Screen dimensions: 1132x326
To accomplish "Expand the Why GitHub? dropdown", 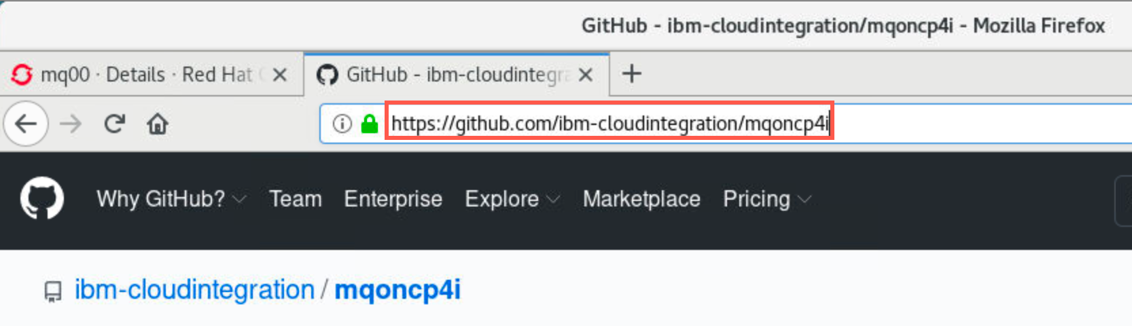I will coord(171,199).
